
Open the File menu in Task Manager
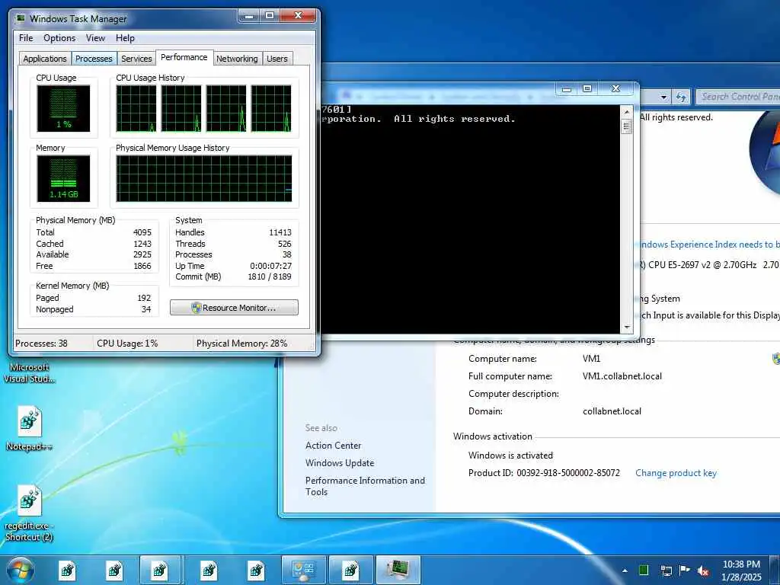(x=26, y=38)
